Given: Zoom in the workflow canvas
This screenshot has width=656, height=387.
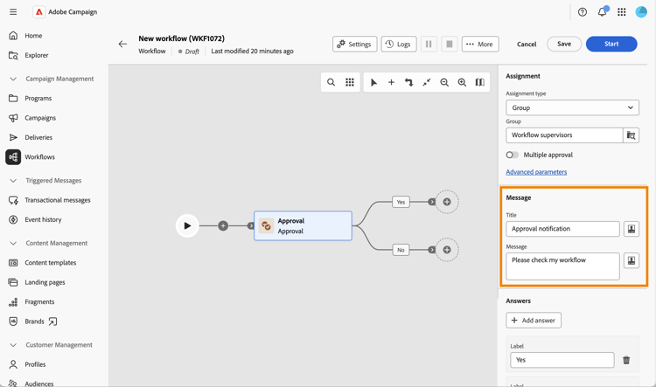Looking at the screenshot, I should coord(462,82).
